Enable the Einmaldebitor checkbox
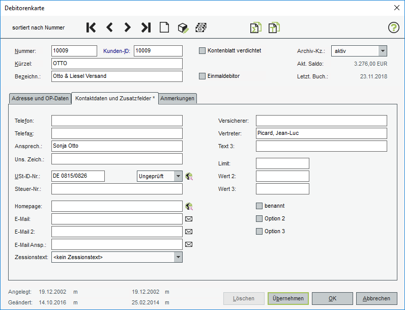The image size is (405, 310). [x=202, y=76]
